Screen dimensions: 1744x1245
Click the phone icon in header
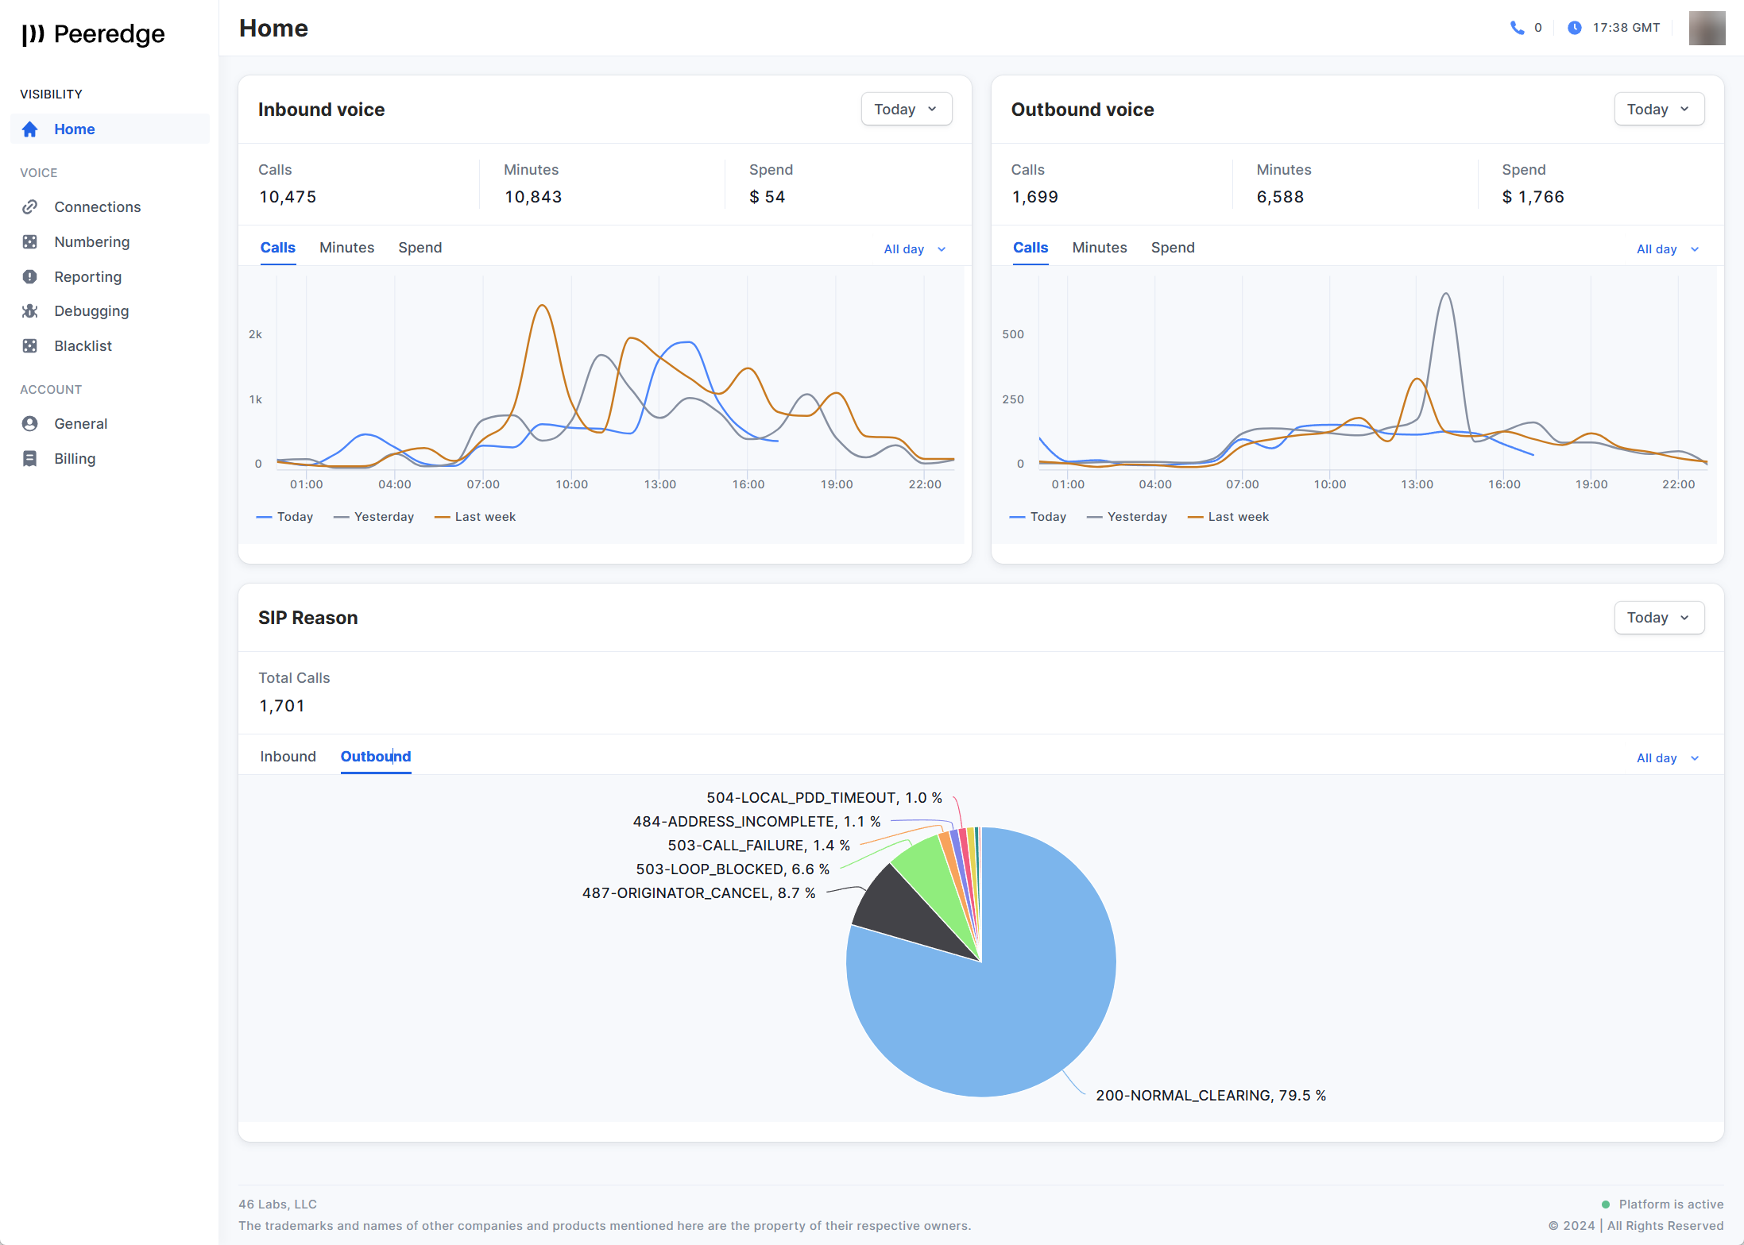(1517, 28)
